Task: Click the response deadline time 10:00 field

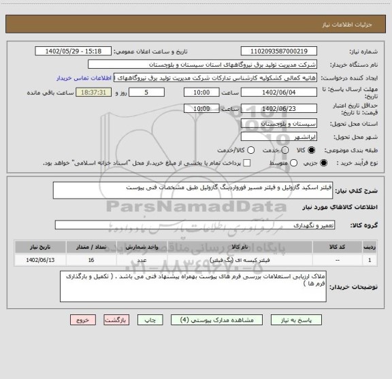Action: [201, 93]
